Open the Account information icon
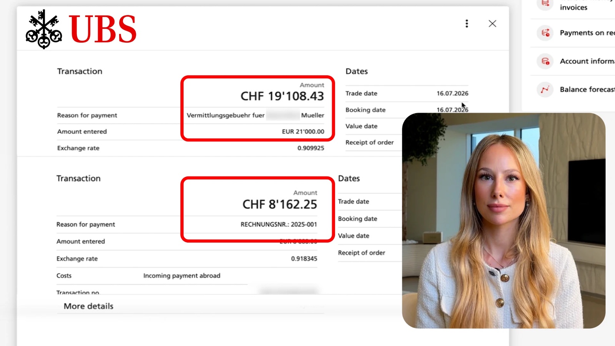 [545, 61]
